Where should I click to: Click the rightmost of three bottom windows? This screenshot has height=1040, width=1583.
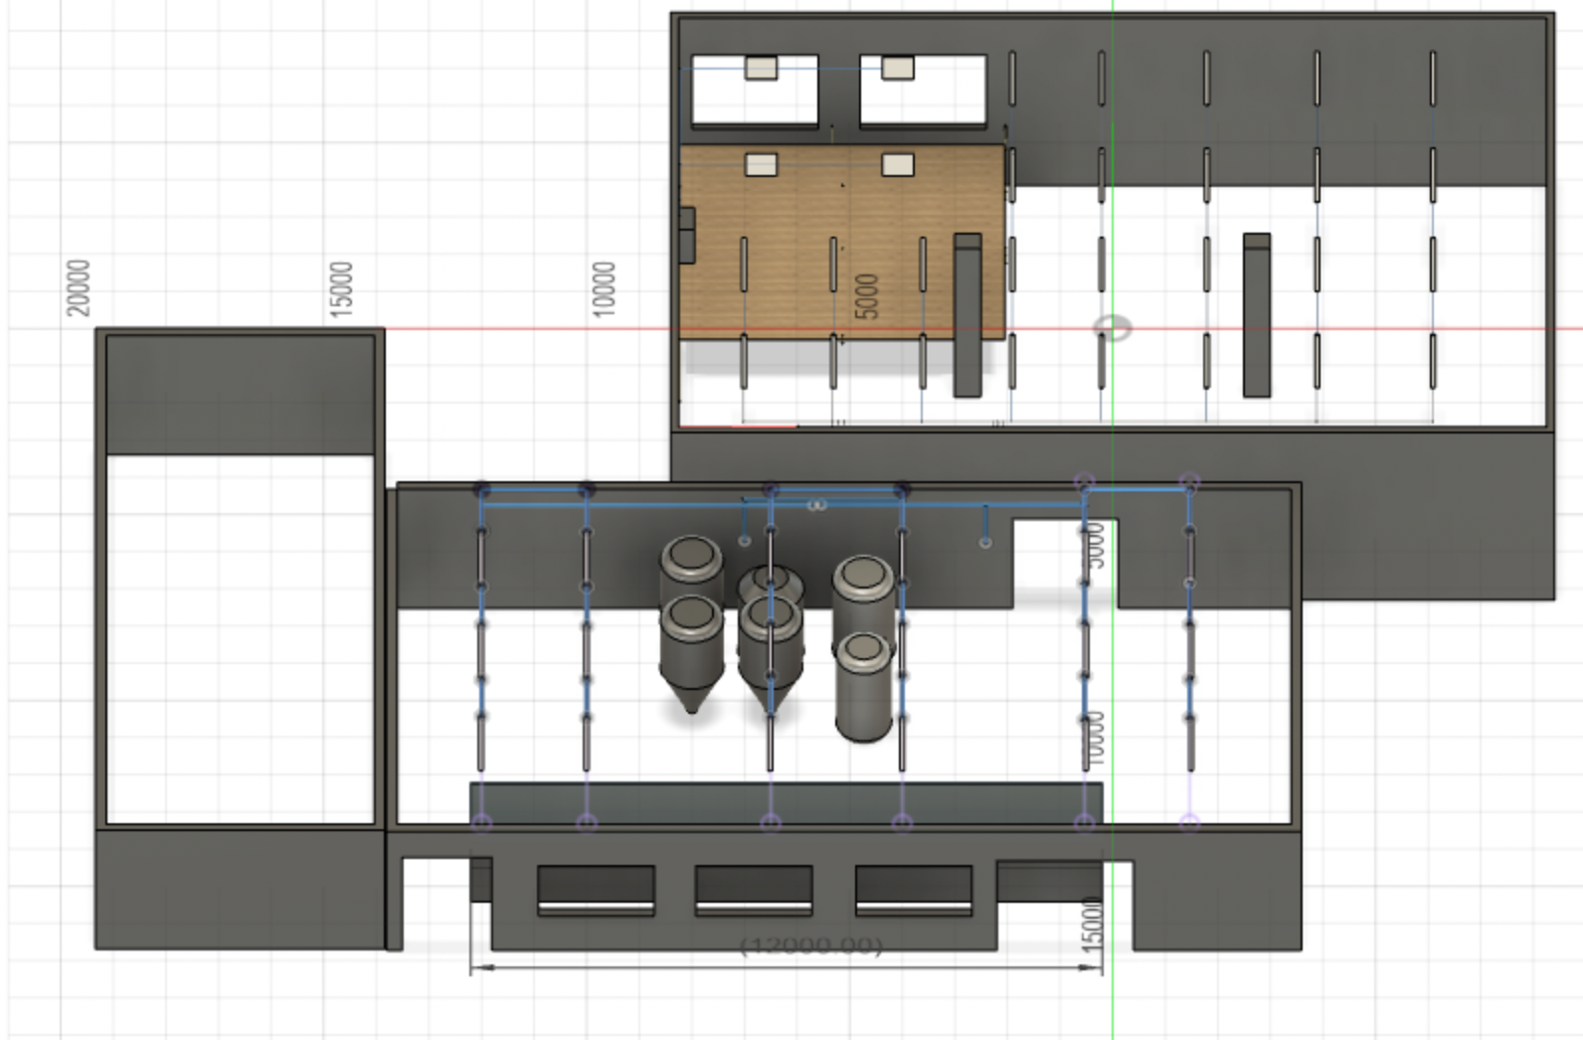(913, 887)
